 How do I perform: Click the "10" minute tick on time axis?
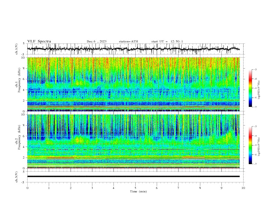click(x=243, y=188)
